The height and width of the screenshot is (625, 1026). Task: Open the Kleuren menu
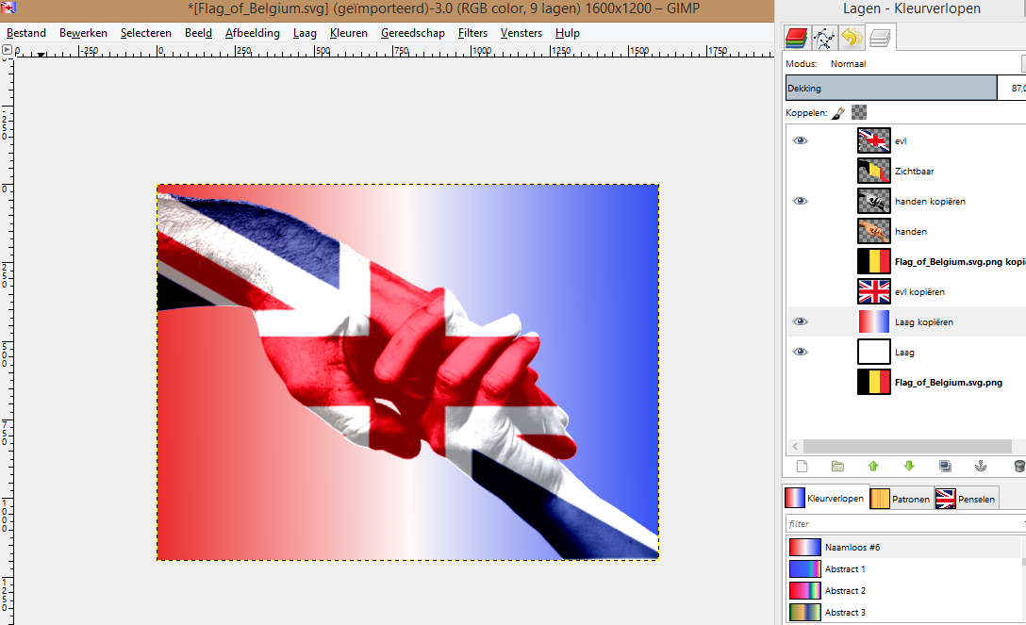pos(348,33)
